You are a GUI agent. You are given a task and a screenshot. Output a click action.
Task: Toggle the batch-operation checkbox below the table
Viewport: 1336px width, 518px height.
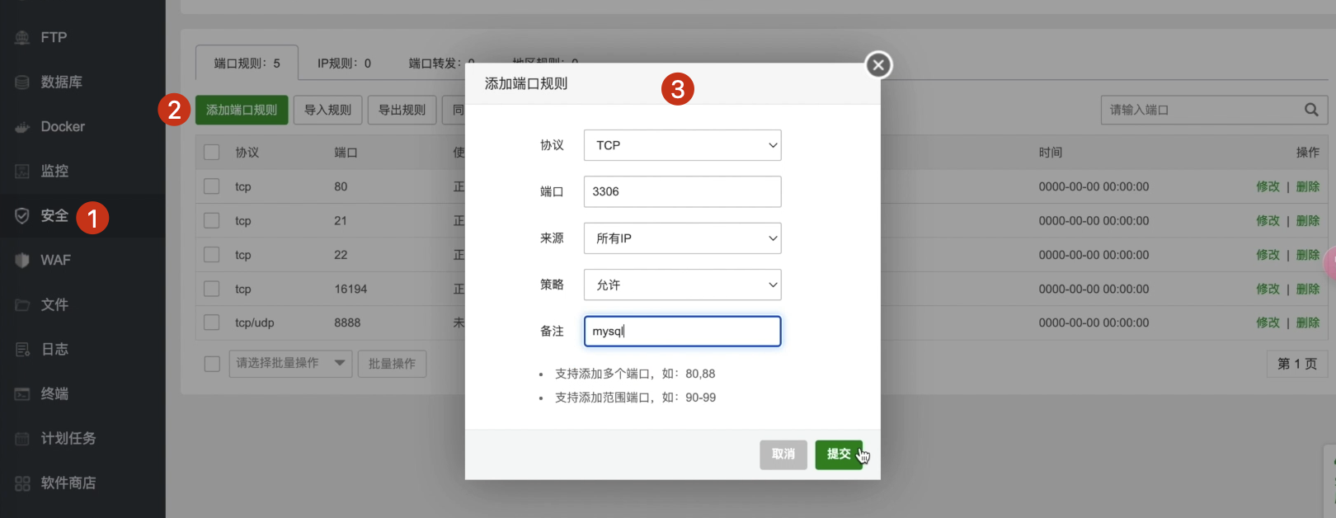[x=212, y=364]
